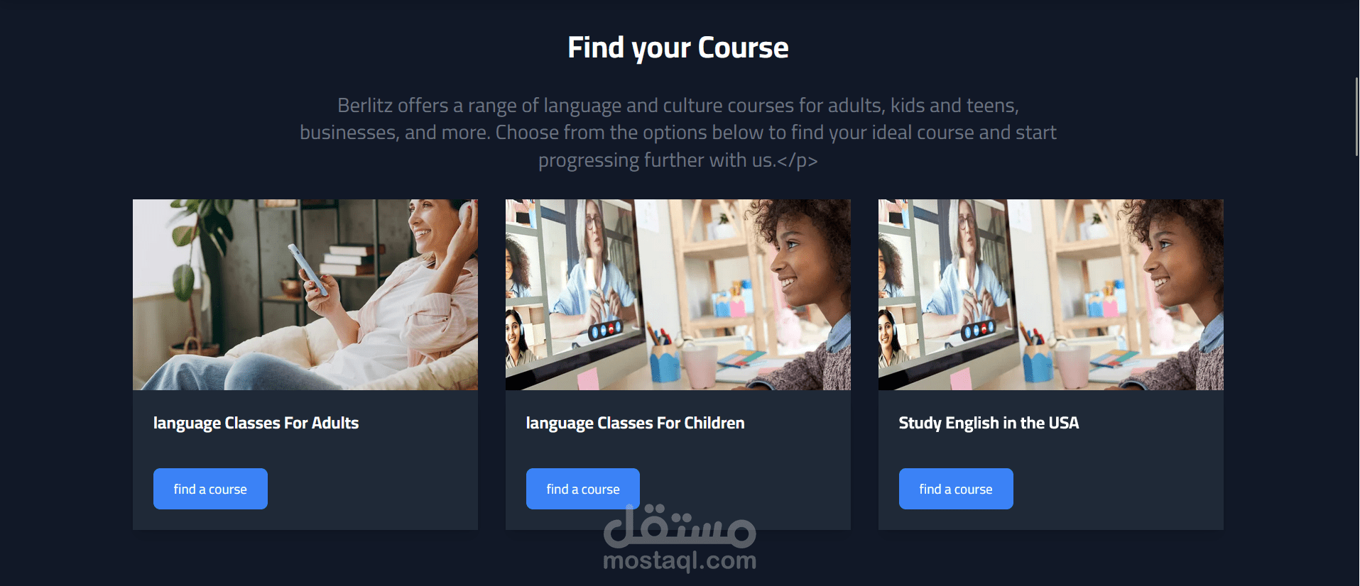Click the page vertical scrollbar thumb

1356,117
